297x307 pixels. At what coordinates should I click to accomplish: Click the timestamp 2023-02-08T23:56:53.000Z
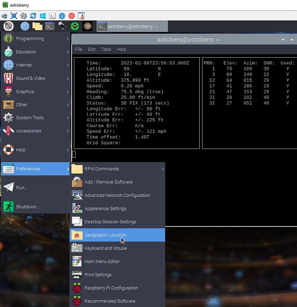155,63
